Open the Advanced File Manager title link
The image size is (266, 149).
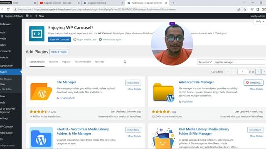196,82
